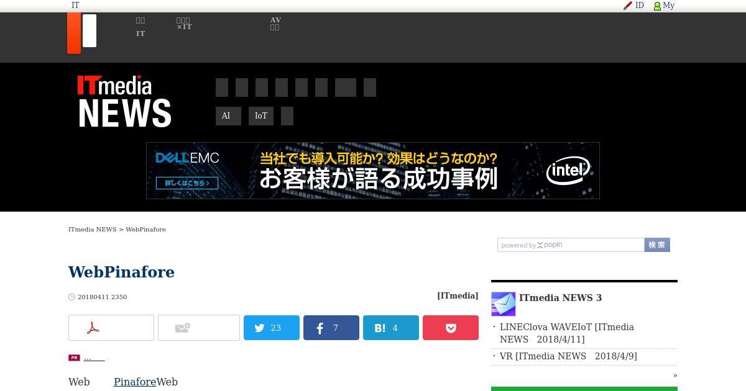
Task: Share on Twitter with count 23
Action: [x=272, y=328]
